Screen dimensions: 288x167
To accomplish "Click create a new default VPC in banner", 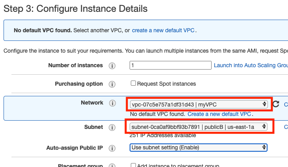I will (x=163, y=30).
